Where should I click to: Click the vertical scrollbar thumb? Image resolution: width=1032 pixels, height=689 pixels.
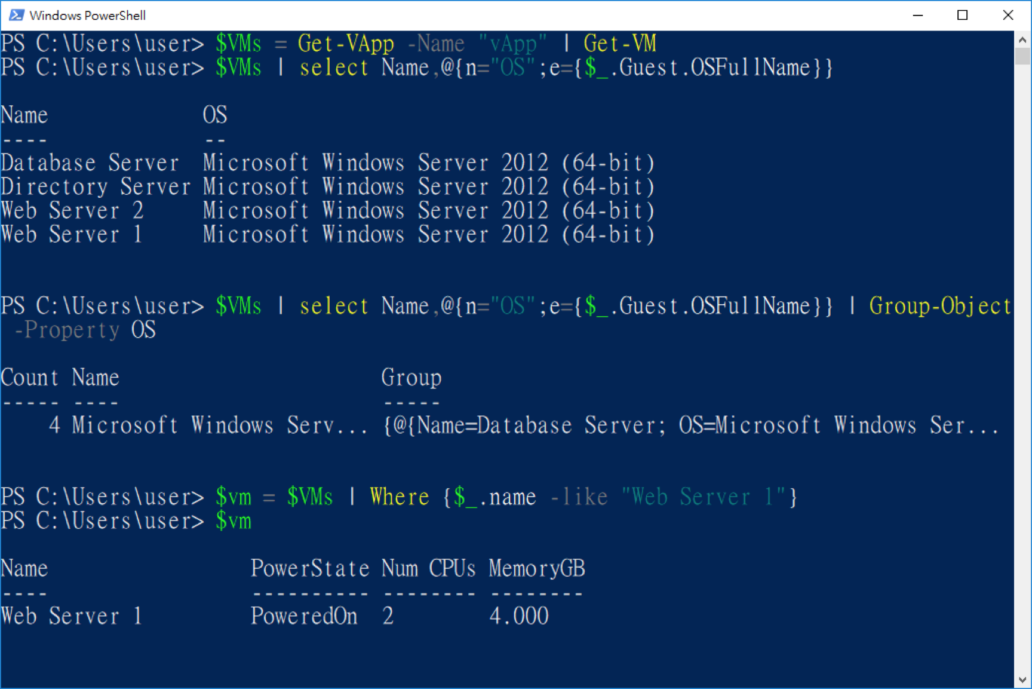click(x=1022, y=56)
